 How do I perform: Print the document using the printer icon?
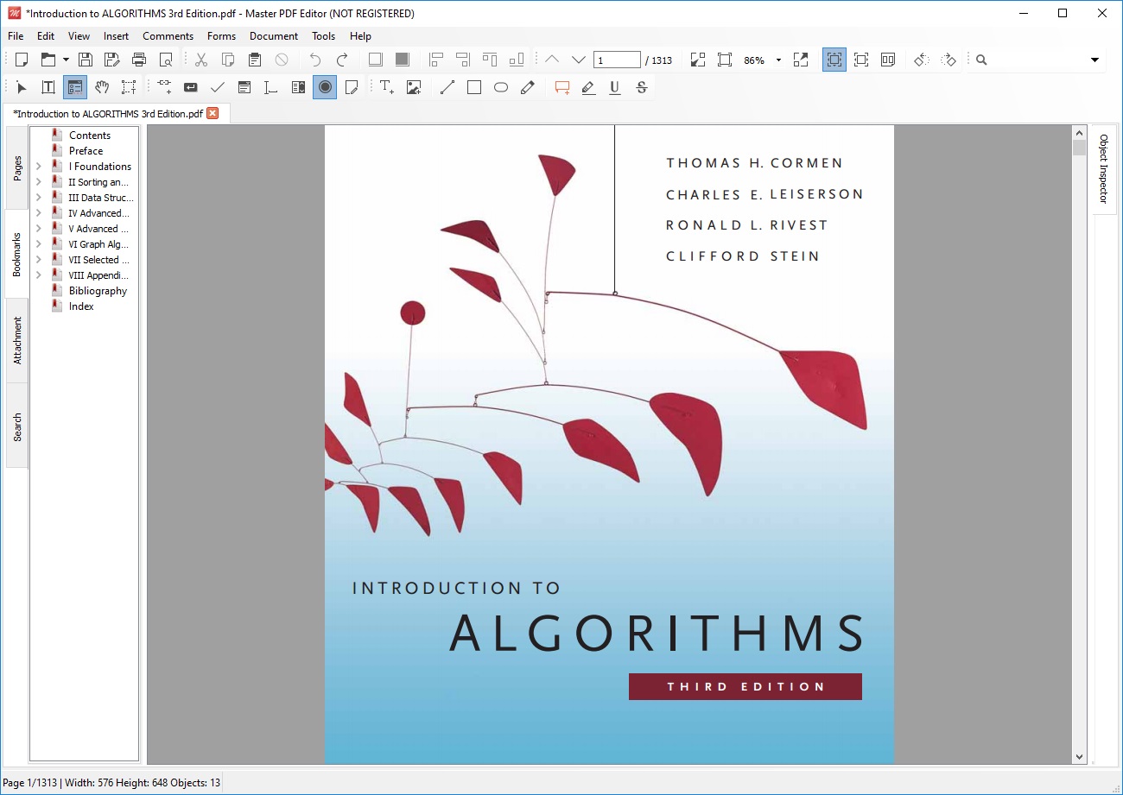139,60
